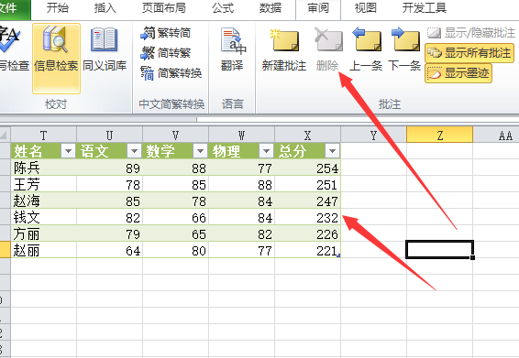Expand the 语文 column filter dropdown

134,151
